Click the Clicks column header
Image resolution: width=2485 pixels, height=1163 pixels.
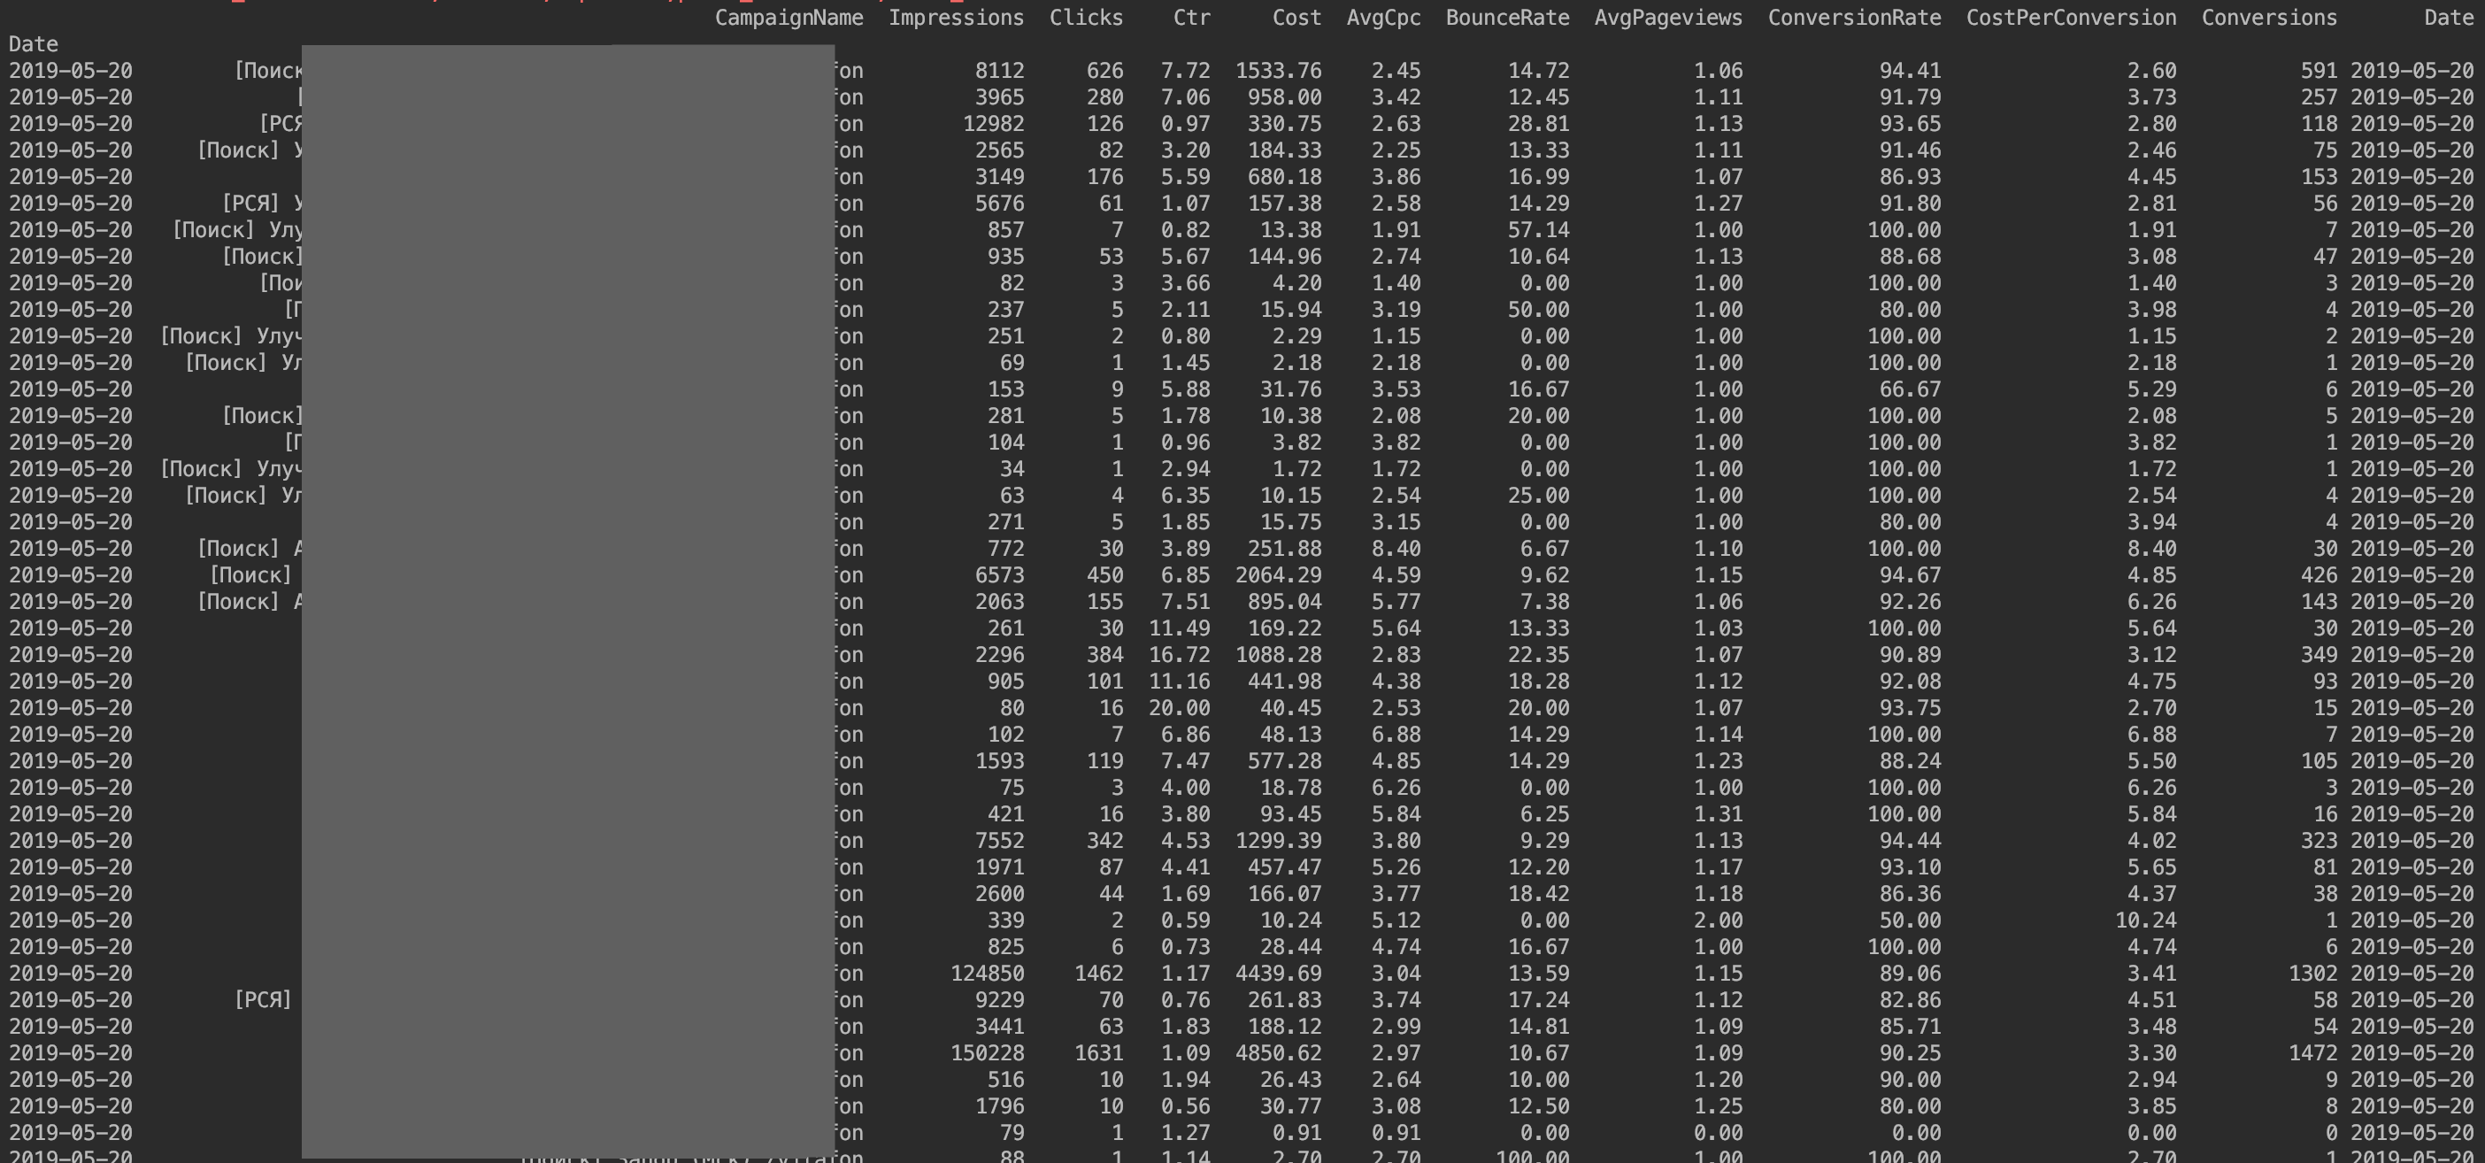pyautogui.click(x=1086, y=18)
